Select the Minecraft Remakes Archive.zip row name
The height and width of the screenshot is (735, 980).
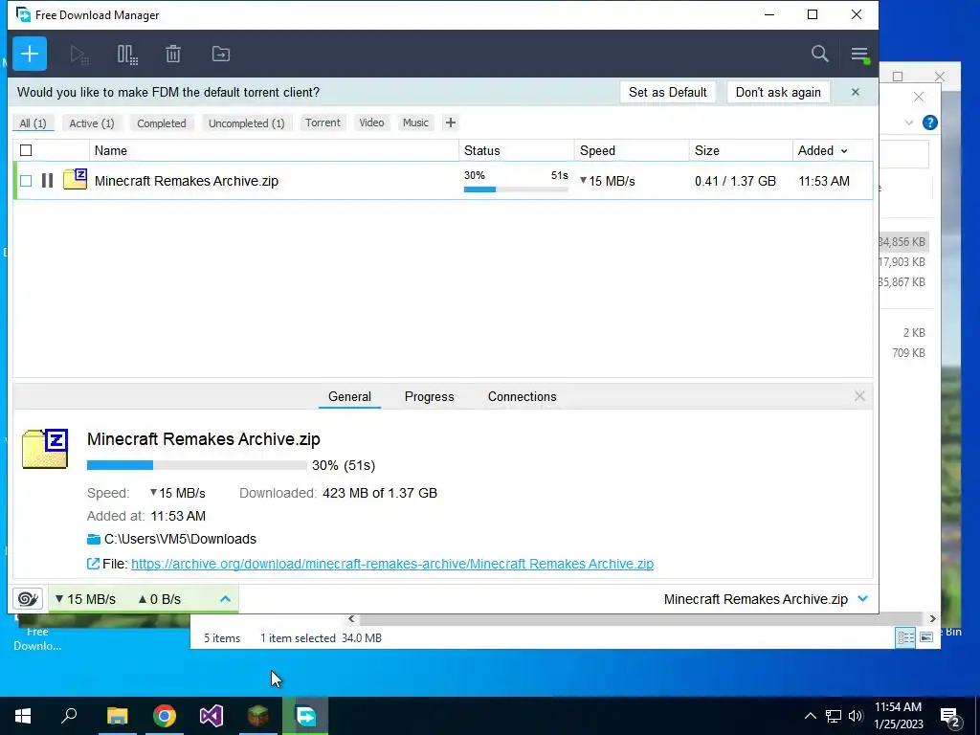pyautogui.click(x=187, y=181)
